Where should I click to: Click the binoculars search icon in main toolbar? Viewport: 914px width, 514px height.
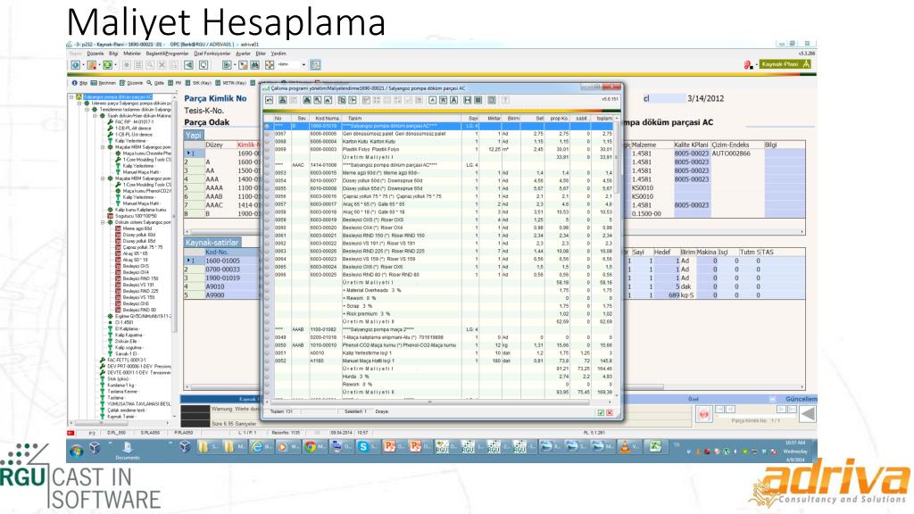(x=254, y=65)
